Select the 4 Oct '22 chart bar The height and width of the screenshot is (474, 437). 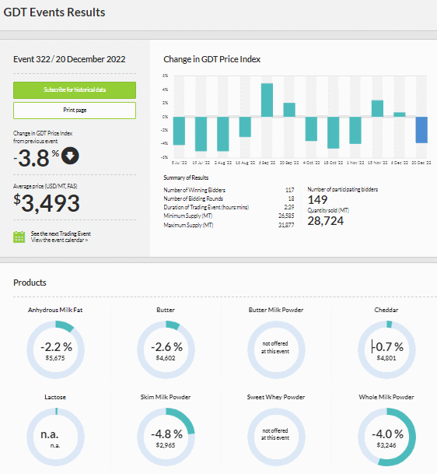(x=311, y=128)
